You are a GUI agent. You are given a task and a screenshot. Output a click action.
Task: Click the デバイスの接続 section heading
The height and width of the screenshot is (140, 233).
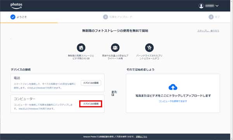[21, 70]
